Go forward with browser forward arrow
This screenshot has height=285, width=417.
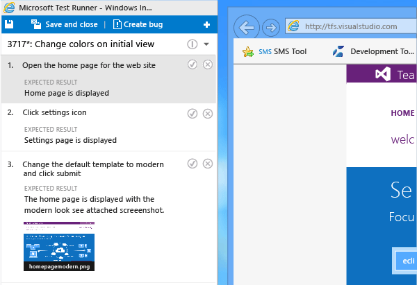[x=271, y=27]
